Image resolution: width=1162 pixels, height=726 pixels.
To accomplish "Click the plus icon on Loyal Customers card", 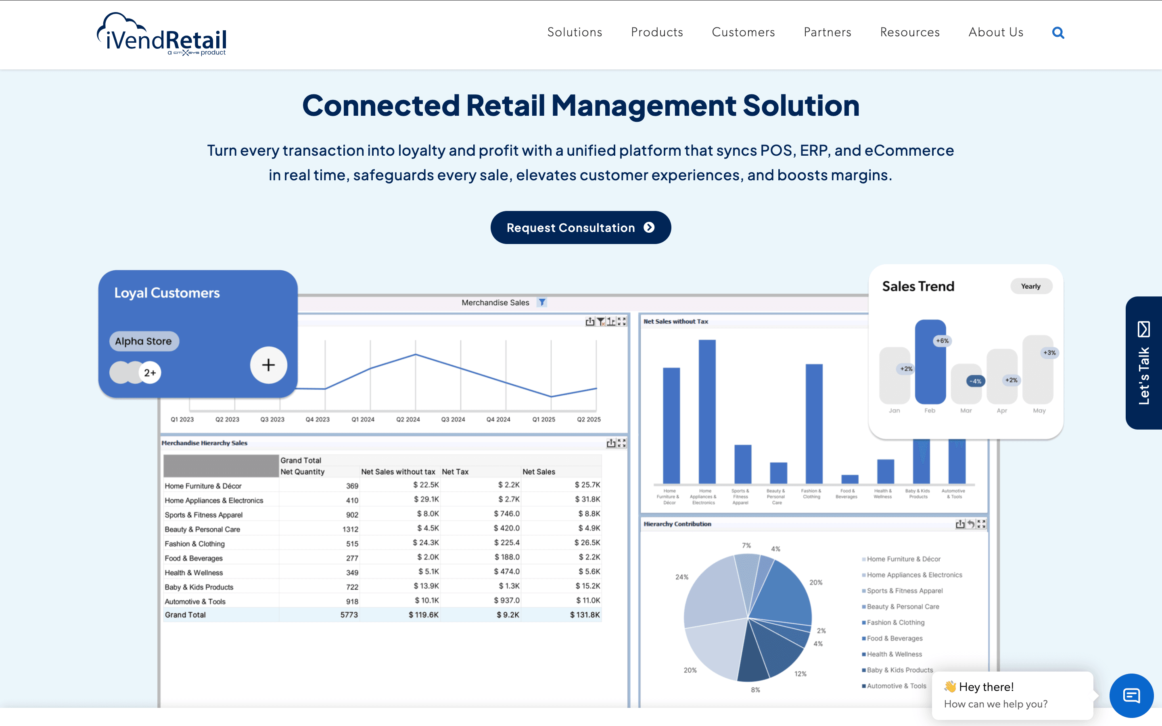I will [268, 365].
